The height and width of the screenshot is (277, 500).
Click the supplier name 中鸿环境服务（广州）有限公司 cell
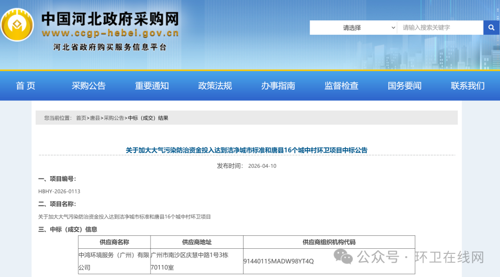click(x=114, y=261)
